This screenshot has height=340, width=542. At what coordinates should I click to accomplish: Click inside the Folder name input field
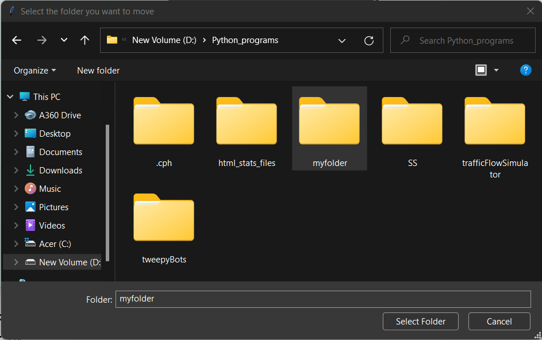[323, 299]
